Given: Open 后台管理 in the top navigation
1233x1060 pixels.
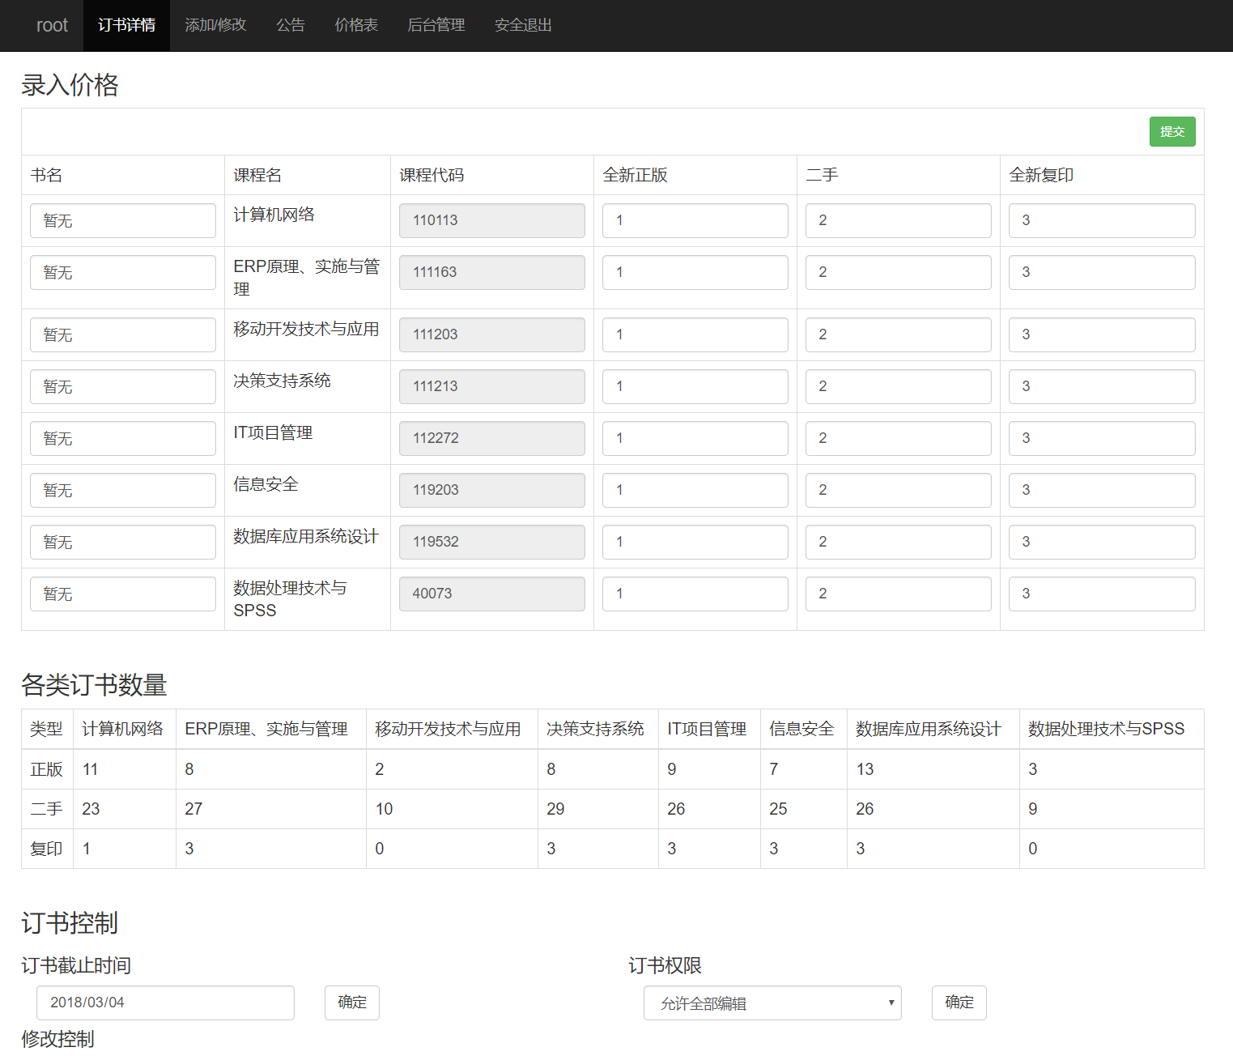Looking at the screenshot, I should pos(436,25).
